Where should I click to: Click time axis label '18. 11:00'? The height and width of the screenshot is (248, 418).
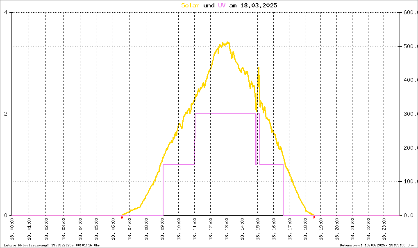click(195, 229)
